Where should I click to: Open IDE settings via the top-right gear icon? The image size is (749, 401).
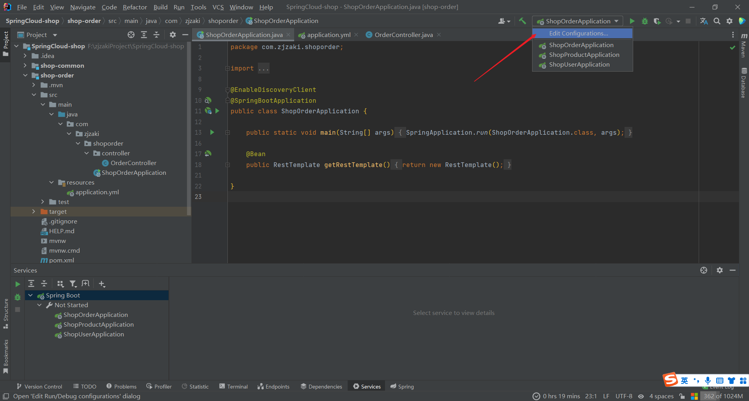tap(729, 21)
